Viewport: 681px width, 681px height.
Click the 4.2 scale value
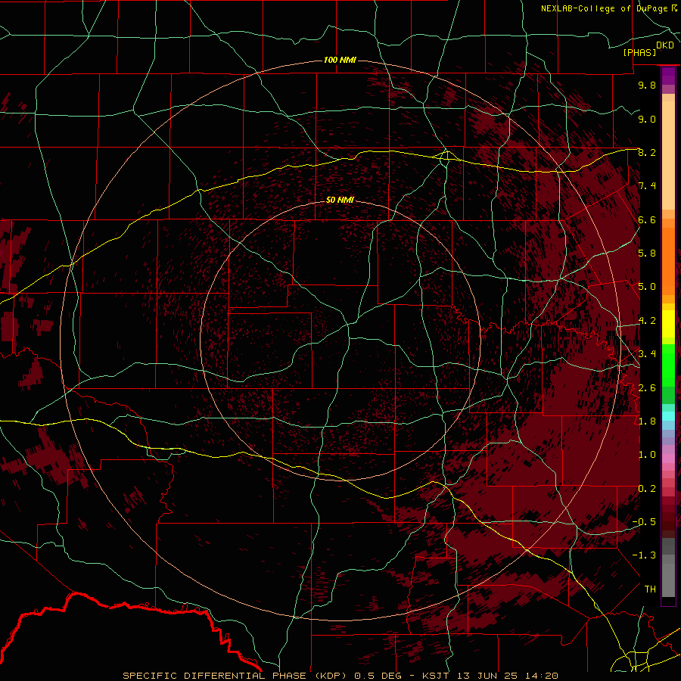647,321
